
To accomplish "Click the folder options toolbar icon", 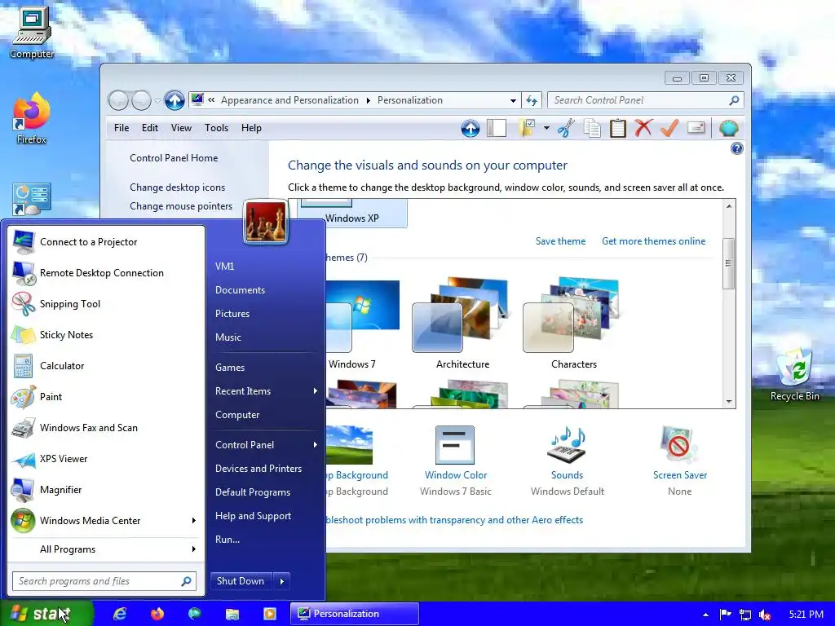I will point(526,128).
